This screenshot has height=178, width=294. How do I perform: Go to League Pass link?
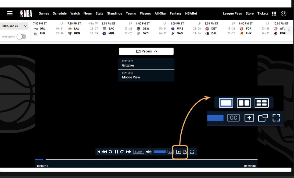click(232, 13)
